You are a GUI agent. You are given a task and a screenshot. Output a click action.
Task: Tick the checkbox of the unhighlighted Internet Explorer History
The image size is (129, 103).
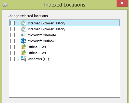click(x=12, y=29)
